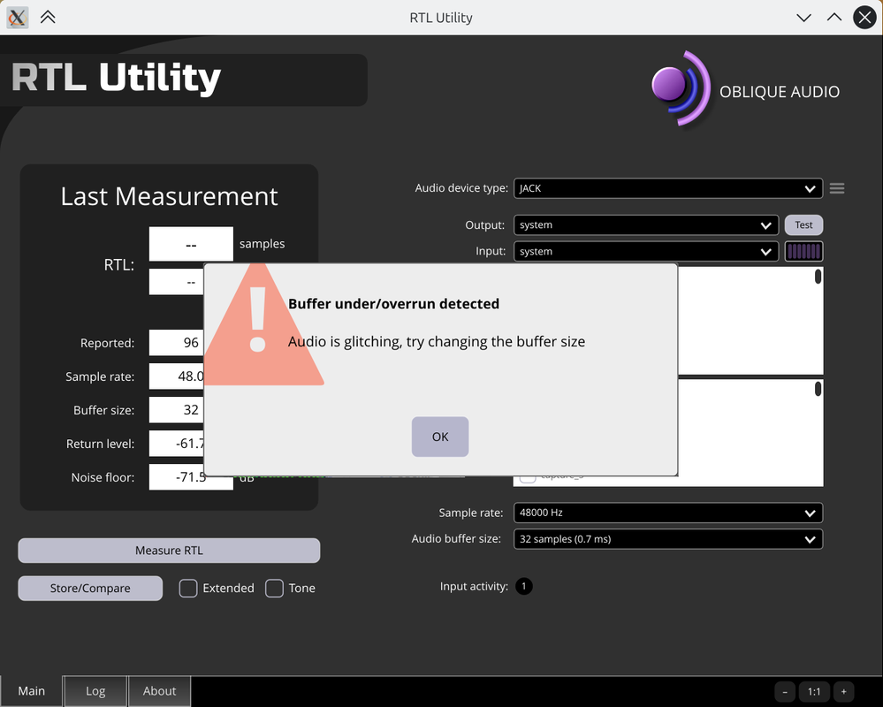Click the 'Audio is glitching' message text

coord(437,342)
